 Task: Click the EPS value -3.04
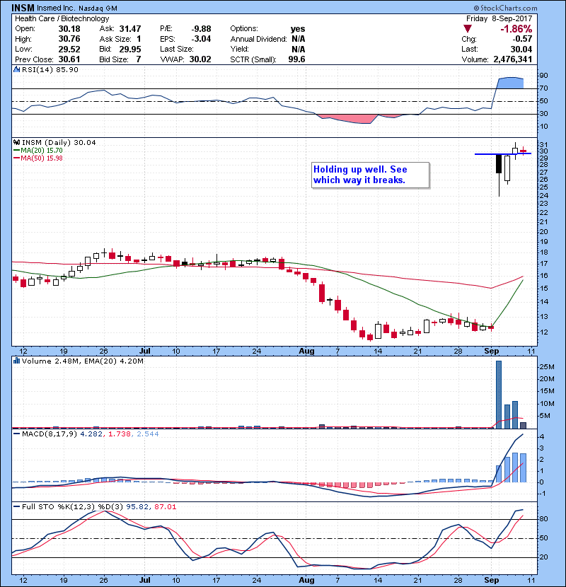(201, 39)
